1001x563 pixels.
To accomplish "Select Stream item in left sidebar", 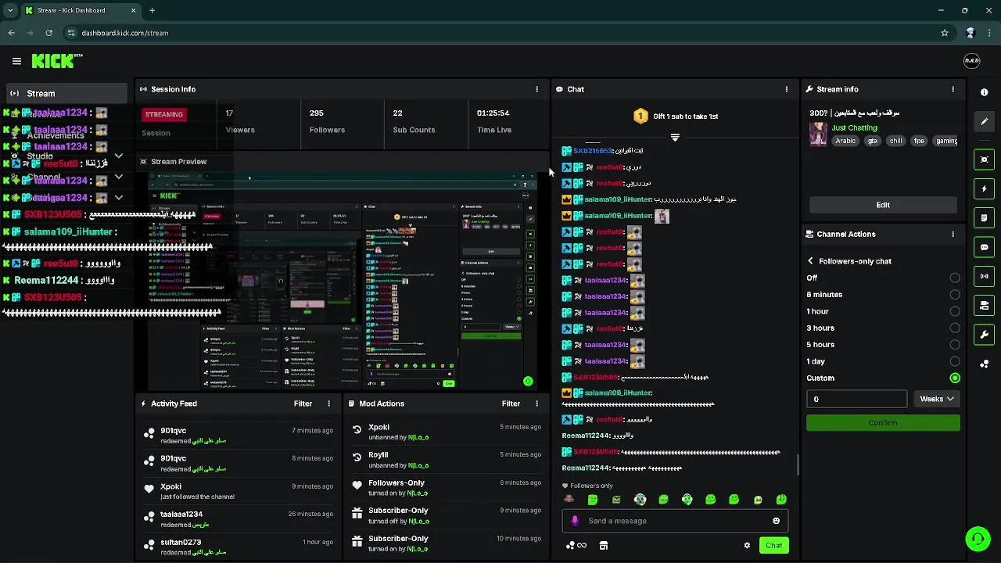I will pos(66,93).
